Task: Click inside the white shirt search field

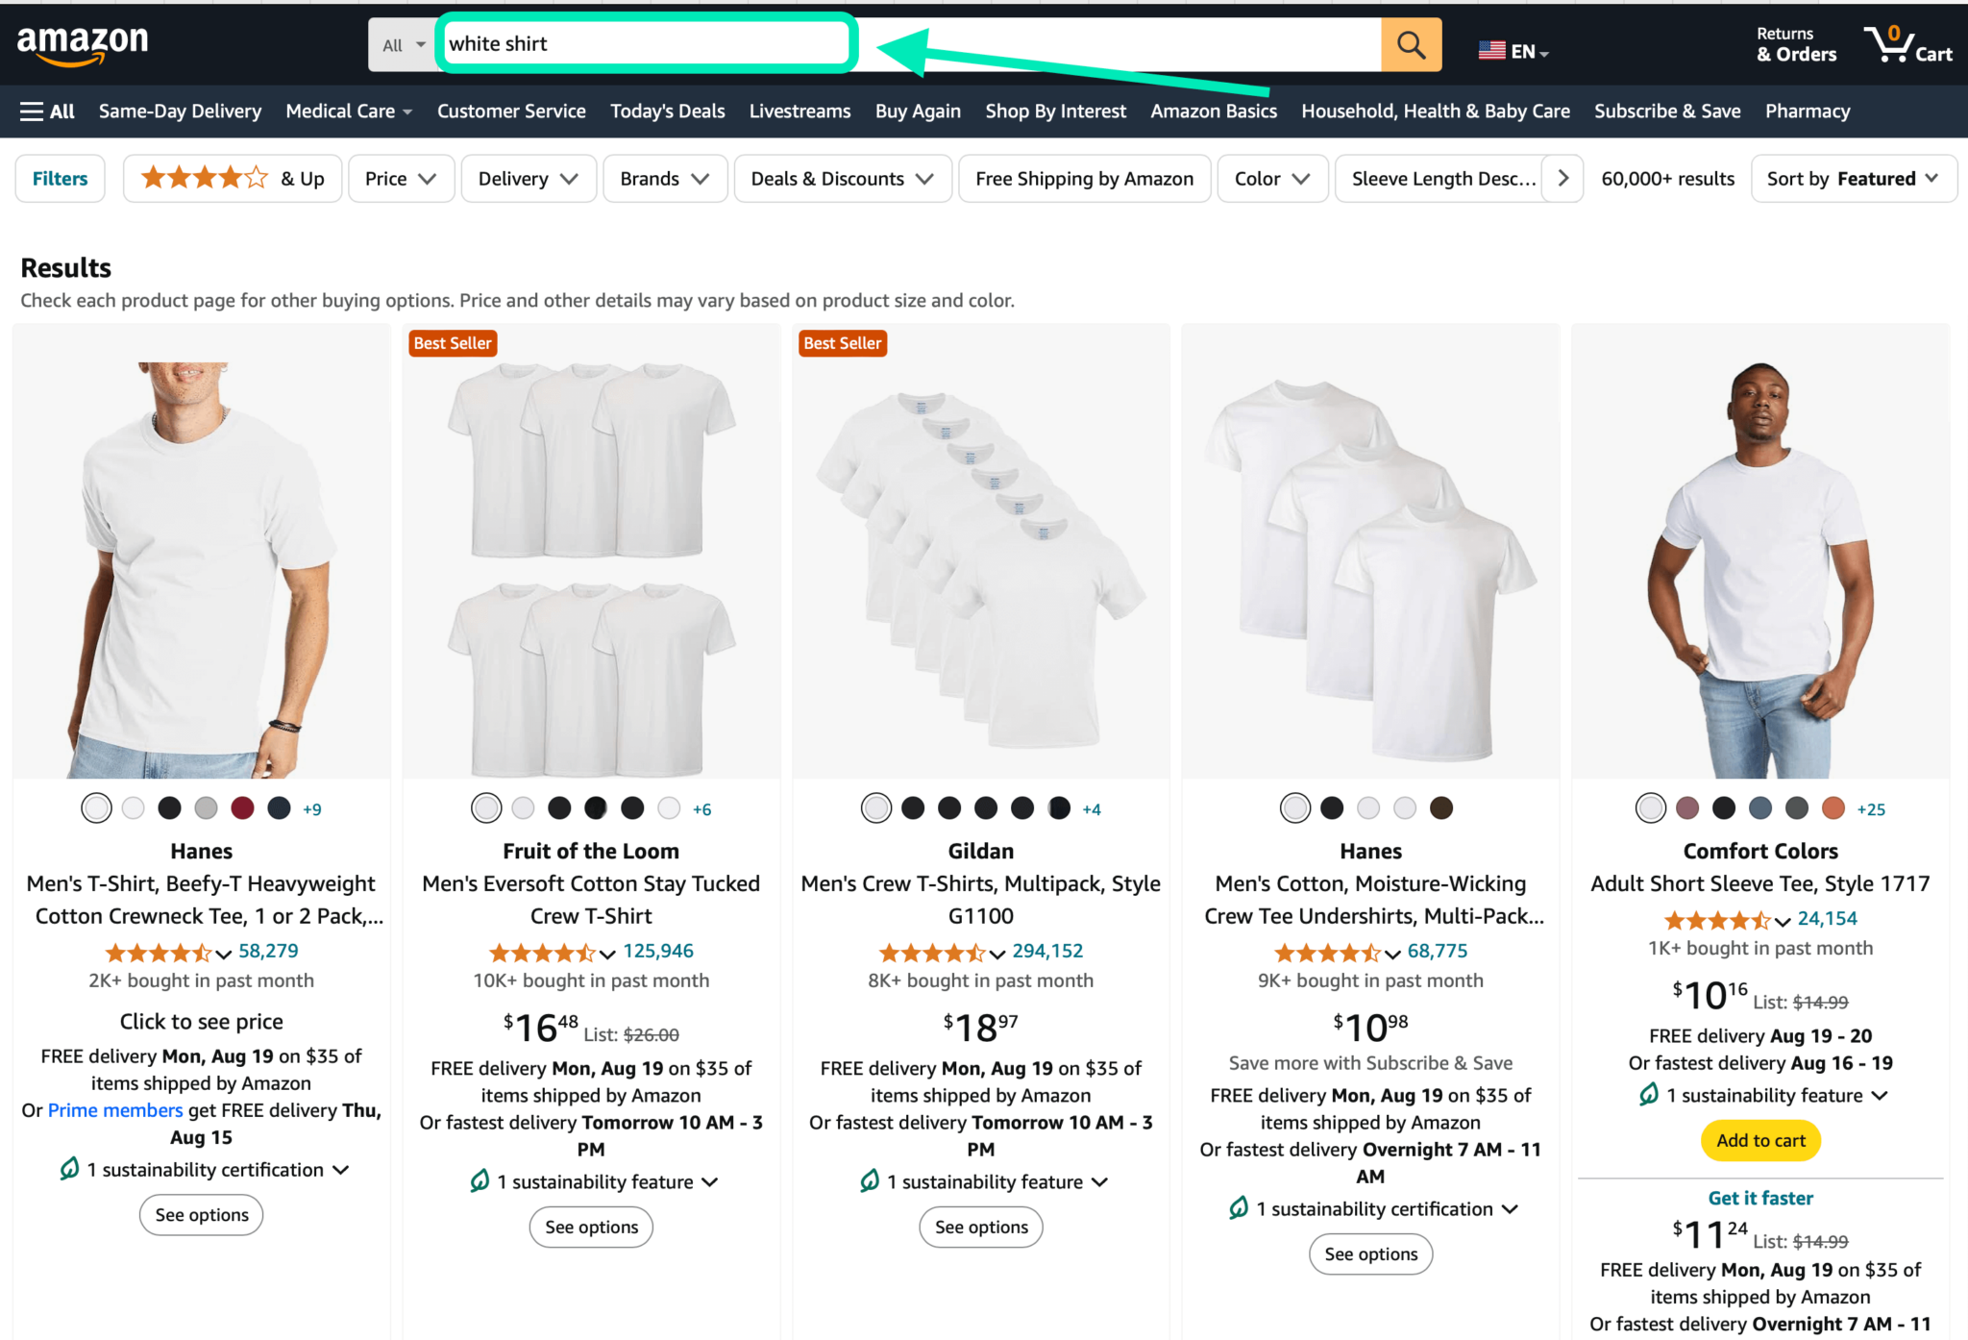Action: click(x=646, y=43)
